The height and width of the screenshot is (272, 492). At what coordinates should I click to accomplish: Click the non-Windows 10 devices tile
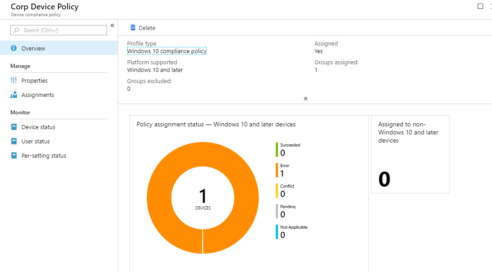[x=410, y=154]
